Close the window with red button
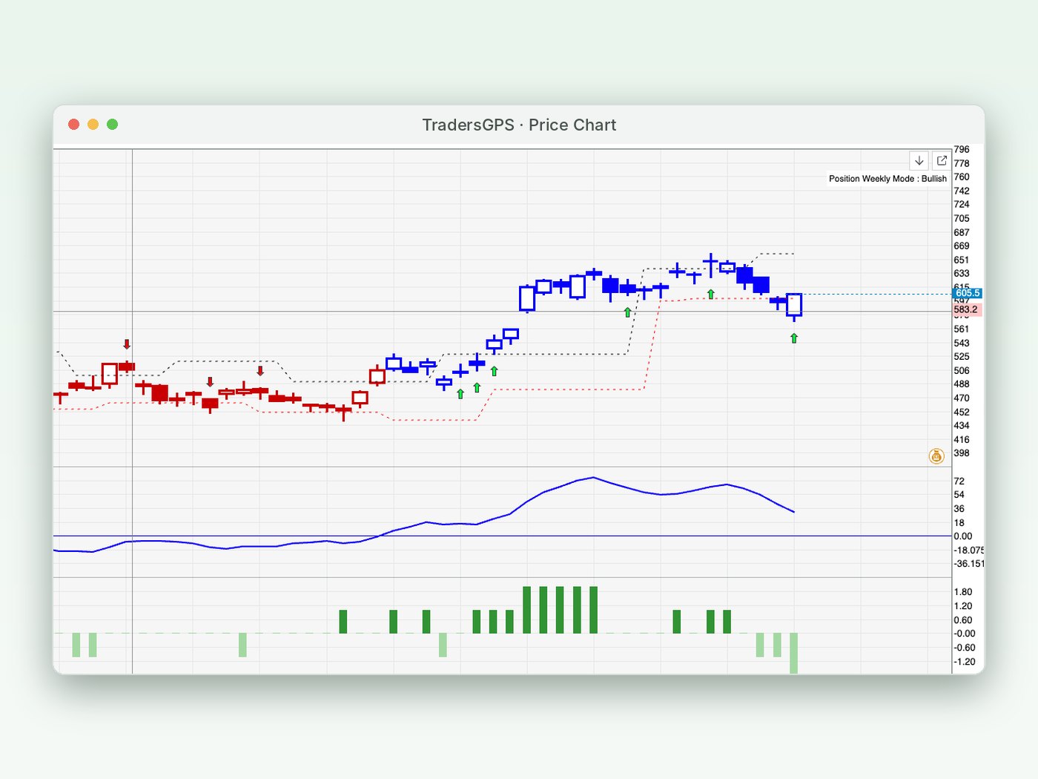 73,124
